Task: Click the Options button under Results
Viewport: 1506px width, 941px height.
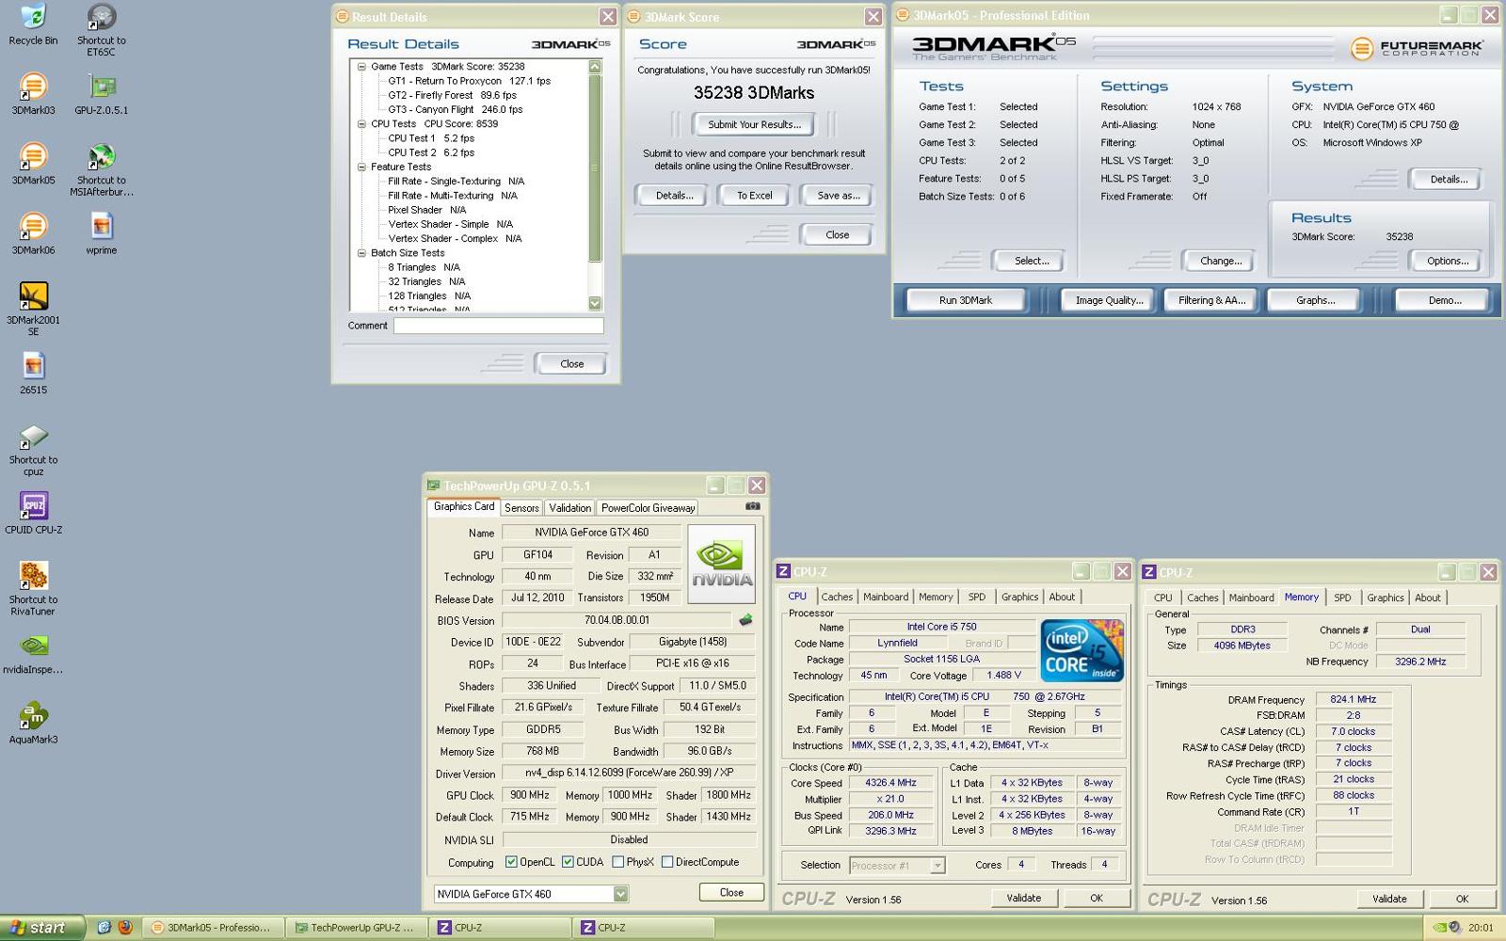Action: (1447, 261)
